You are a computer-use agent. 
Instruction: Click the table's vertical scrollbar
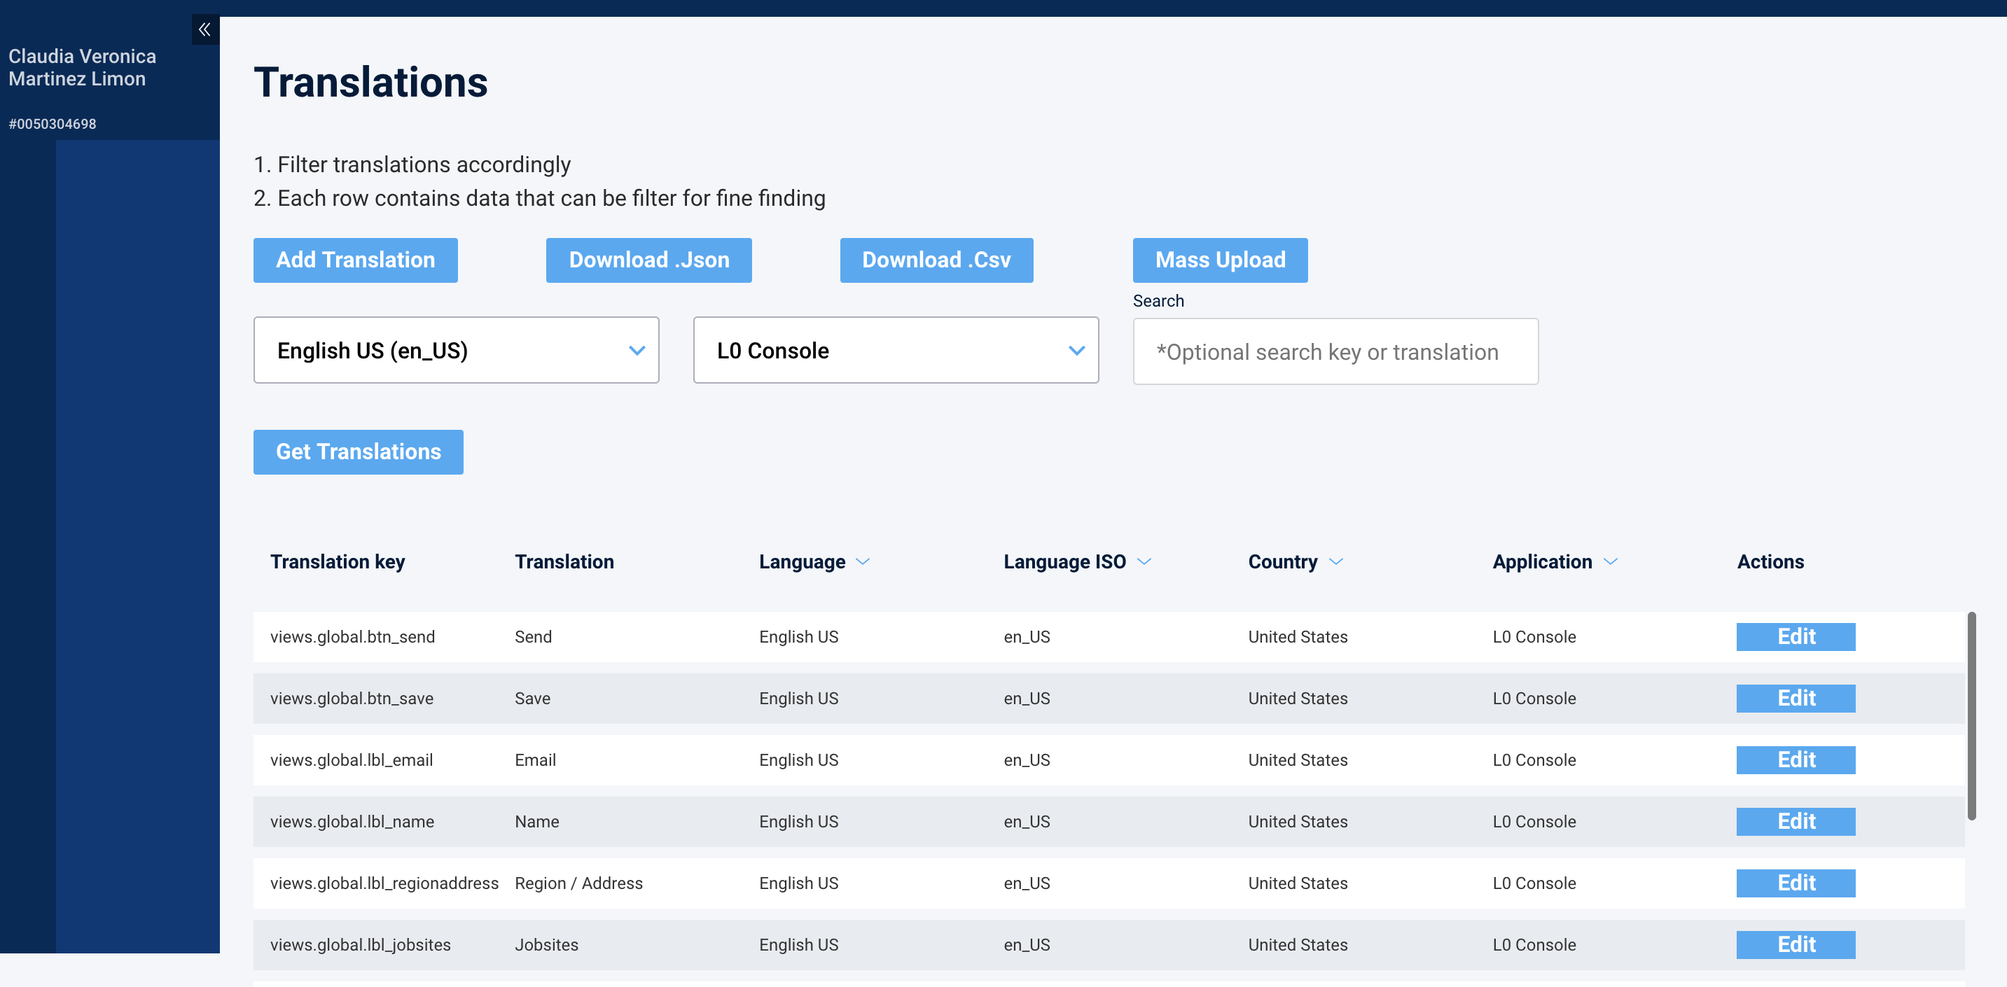coord(1971,715)
